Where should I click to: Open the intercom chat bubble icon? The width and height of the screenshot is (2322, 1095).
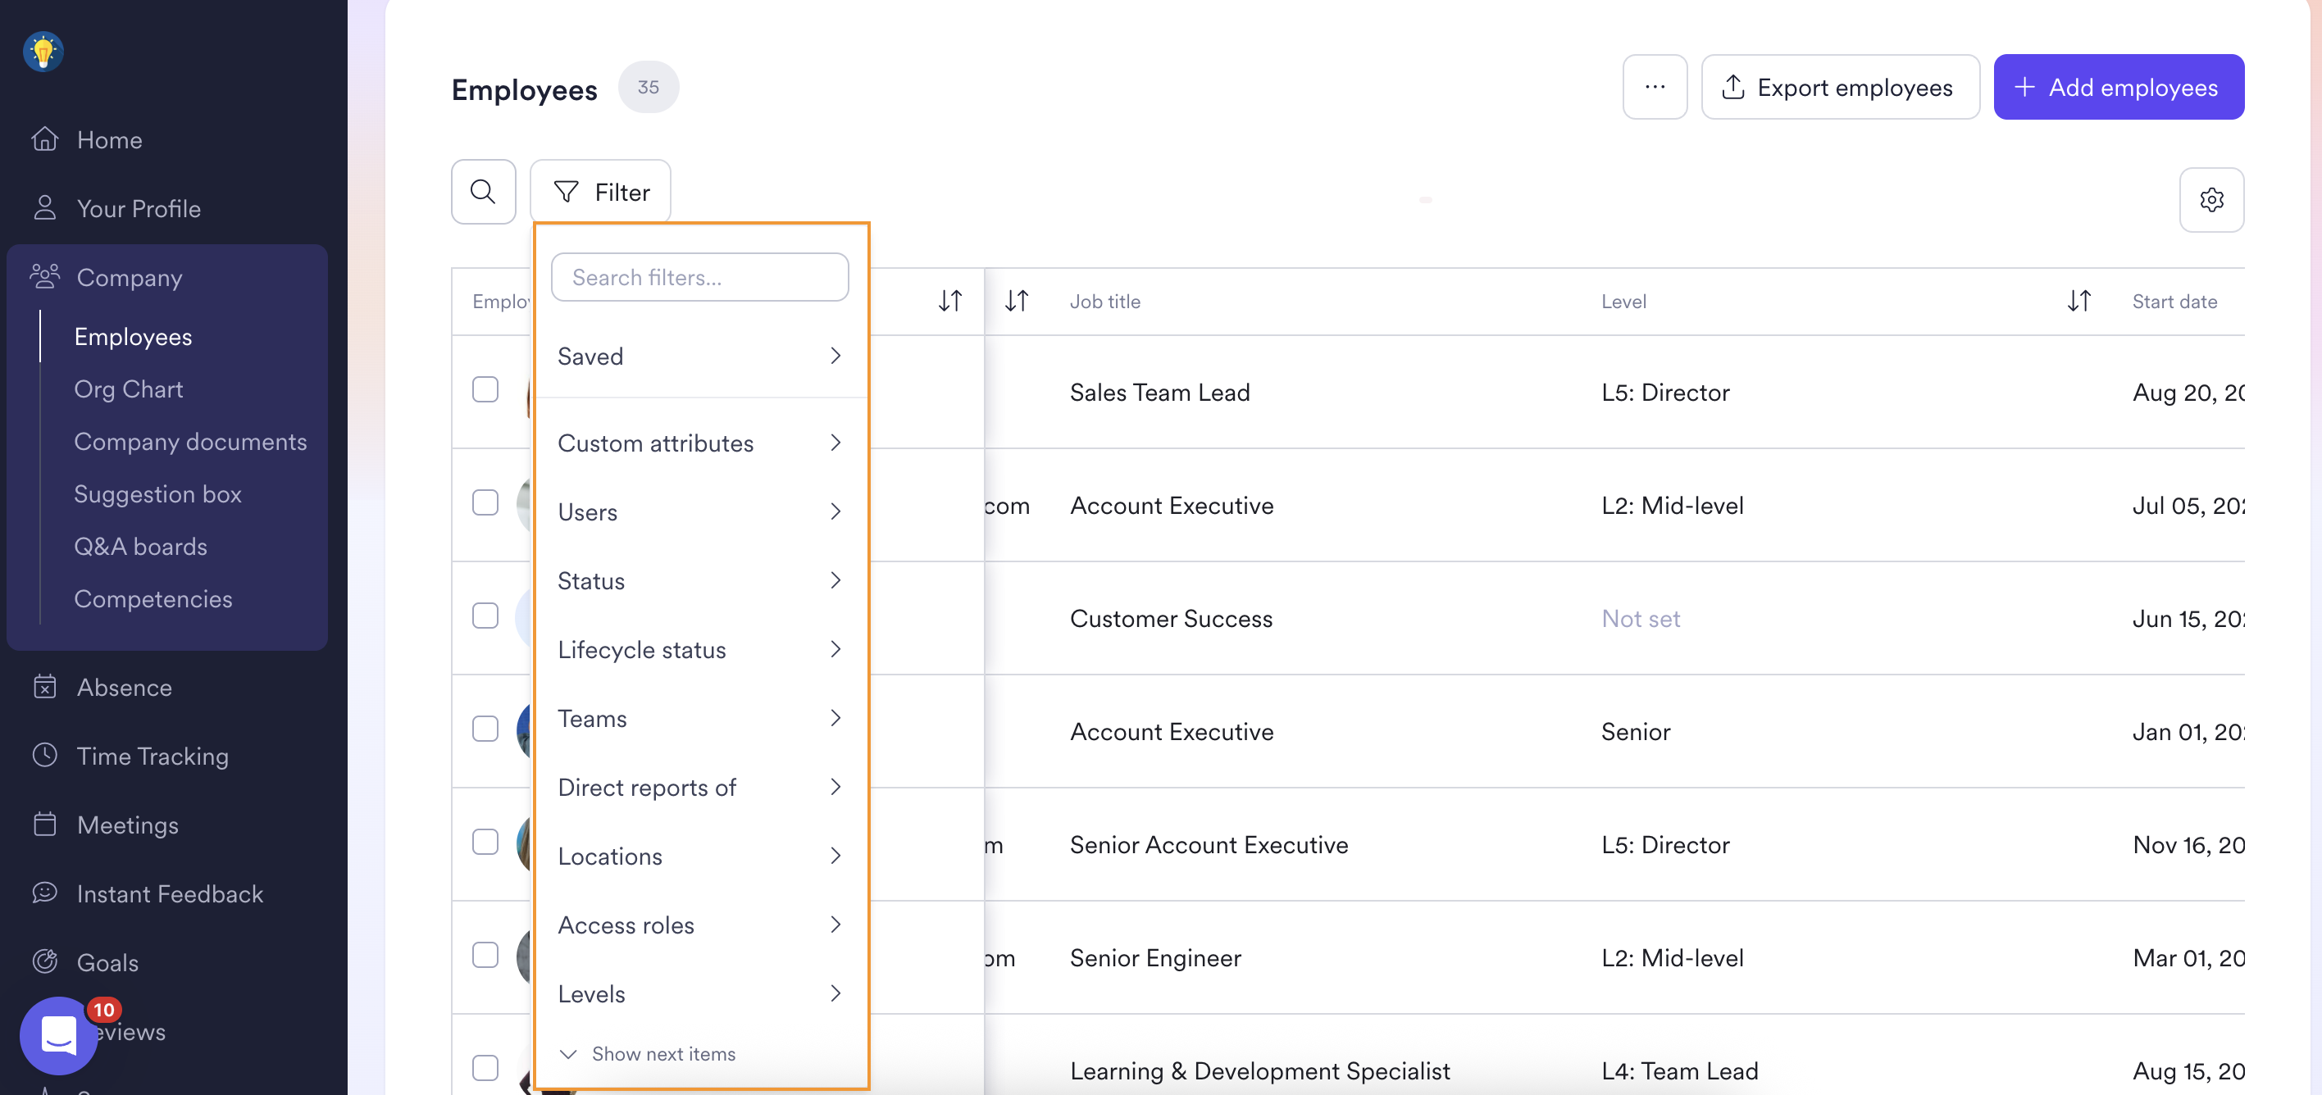[60, 1034]
